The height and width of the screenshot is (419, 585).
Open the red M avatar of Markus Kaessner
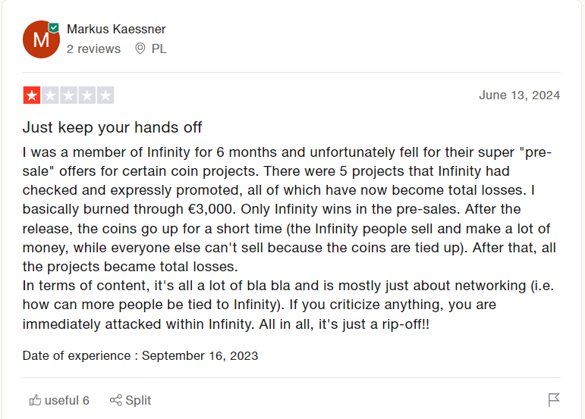pyautogui.click(x=41, y=39)
